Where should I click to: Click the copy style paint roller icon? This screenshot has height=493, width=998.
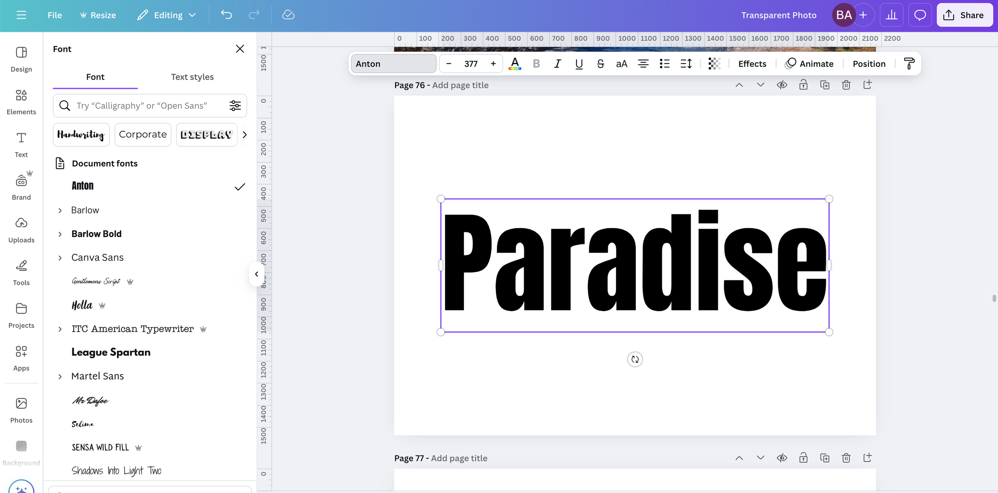click(909, 64)
